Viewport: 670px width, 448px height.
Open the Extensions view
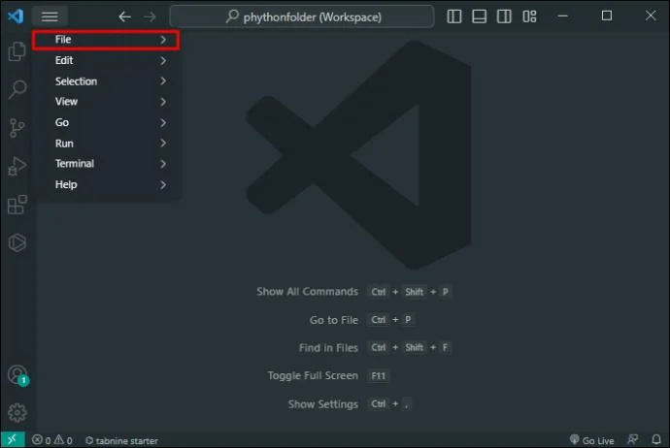pos(17,205)
